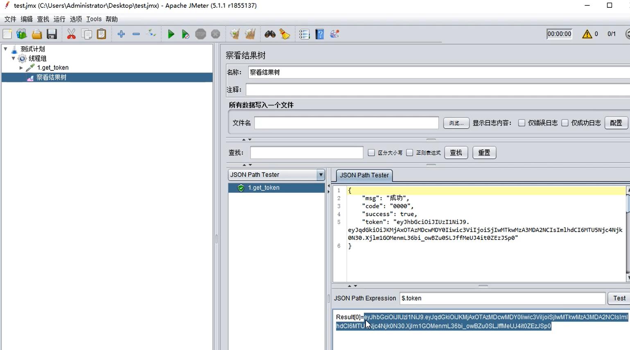Click the 名称 input field

click(439, 72)
